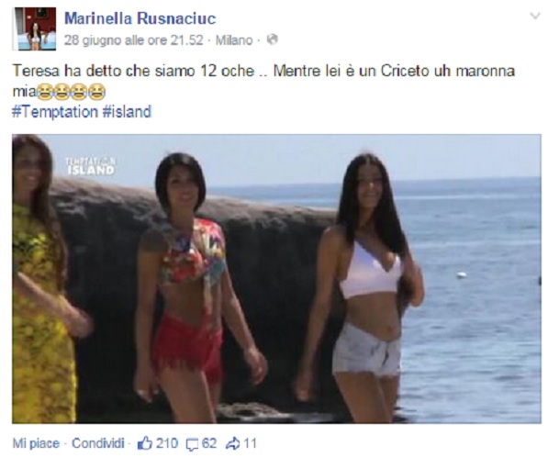
Task: Click the share arrow icon
Action: point(232,443)
